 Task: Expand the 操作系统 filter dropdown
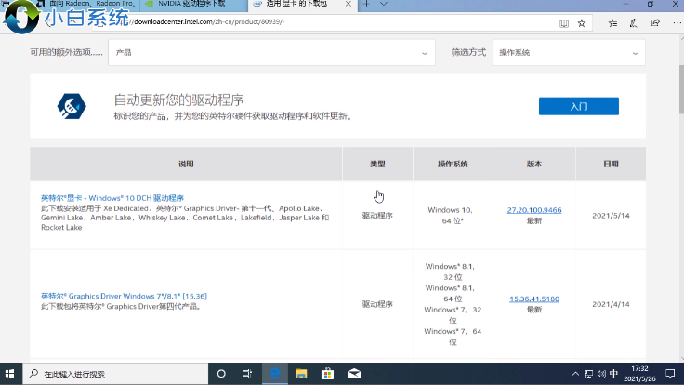[569, 53]
